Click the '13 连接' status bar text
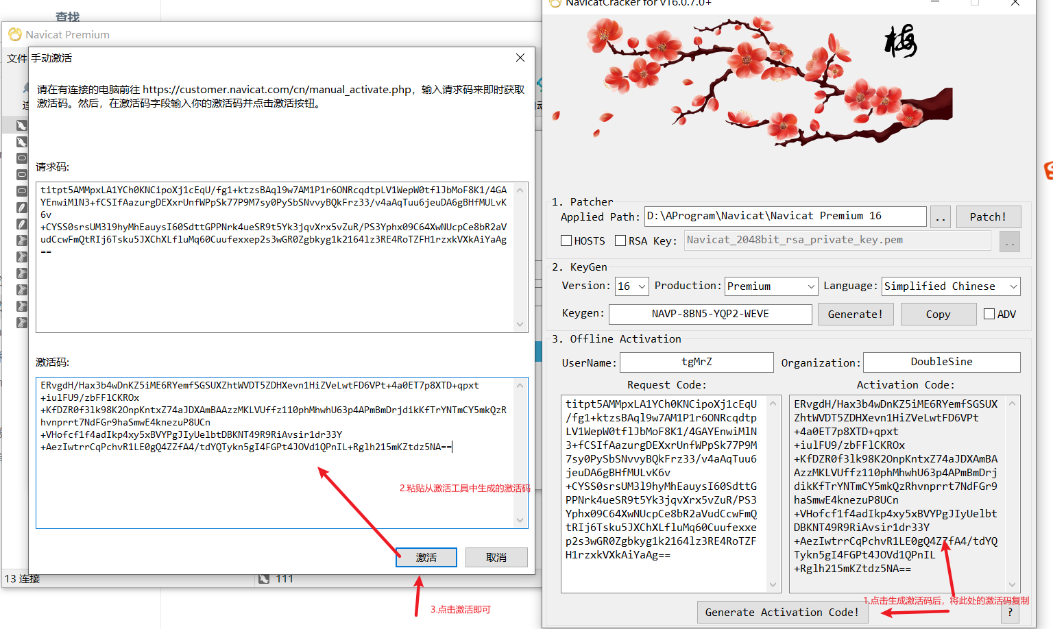This screenshot has height=629, width=1053. pos(22,579)
